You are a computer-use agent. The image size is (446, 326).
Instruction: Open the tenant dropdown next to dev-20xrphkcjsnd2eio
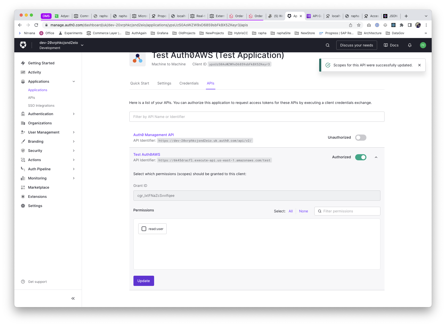pyautogui.click(x=82, y=45)
